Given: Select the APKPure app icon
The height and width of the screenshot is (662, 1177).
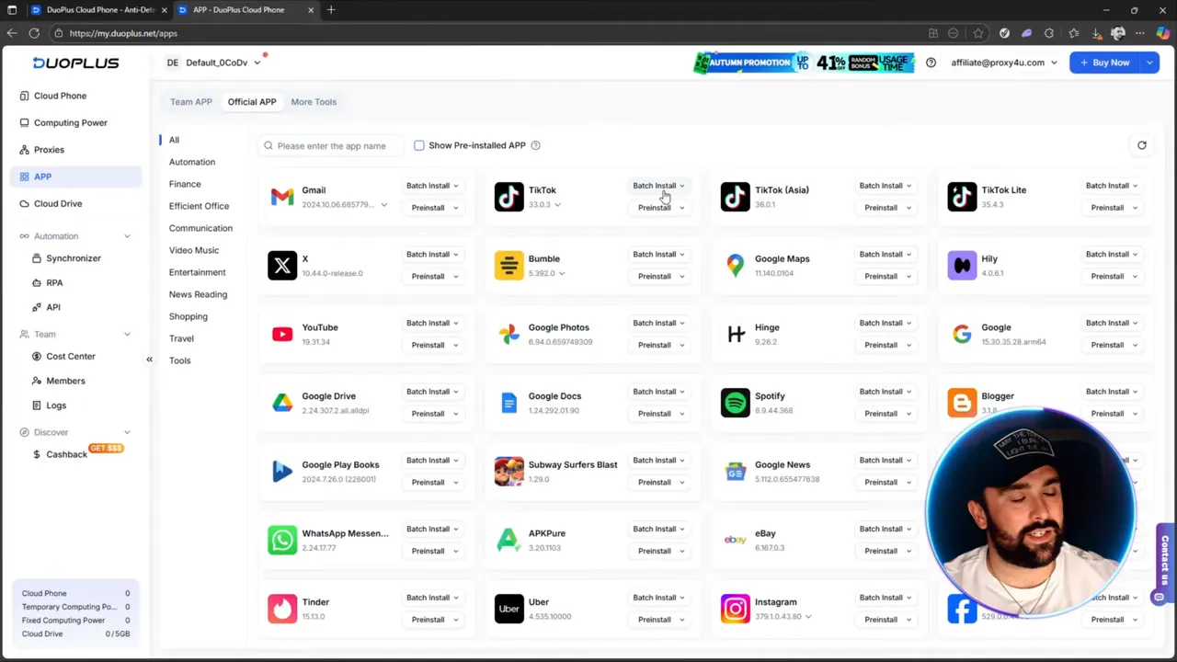Looking at the screenshot, I should click(509, 540).
